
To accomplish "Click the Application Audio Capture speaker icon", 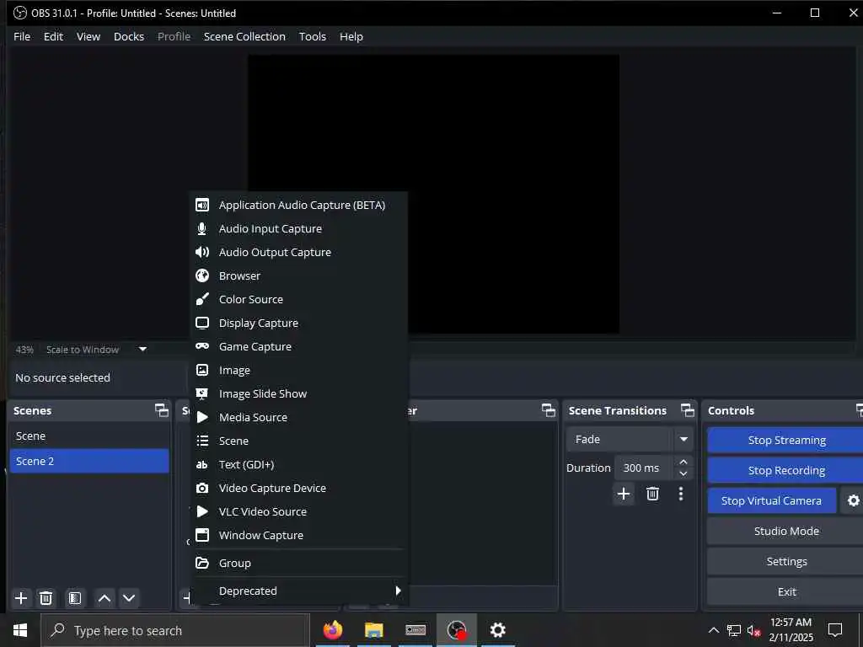I will pos(202,206).
